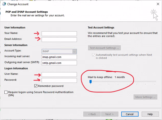Click the User Name input field
The width and height of the screenshot is (162, 120).
point(59,74)
